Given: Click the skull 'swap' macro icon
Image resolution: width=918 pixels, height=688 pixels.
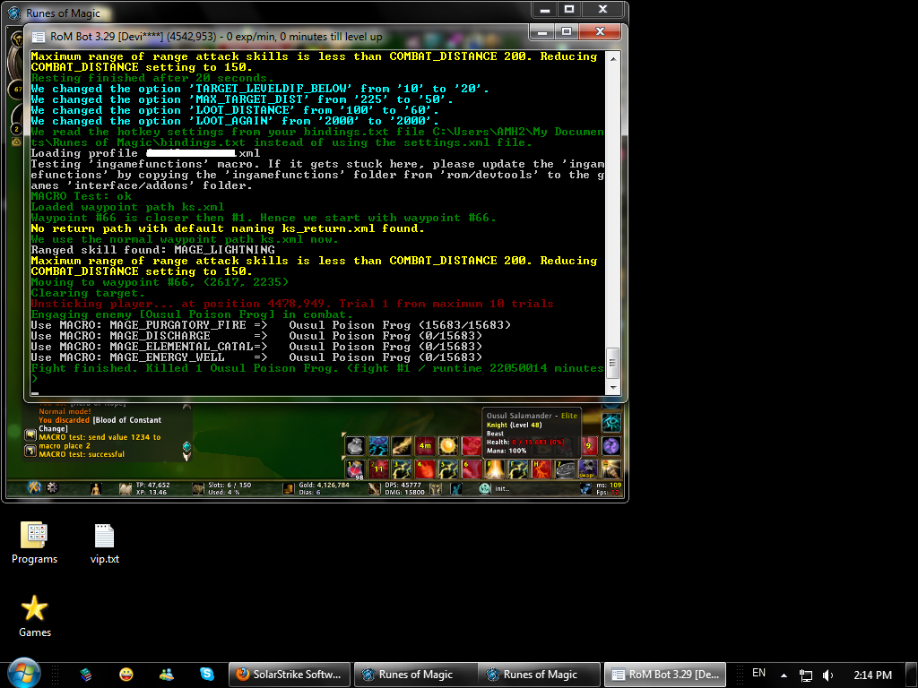Looking at the screenshot, I should tap(588, 469).
